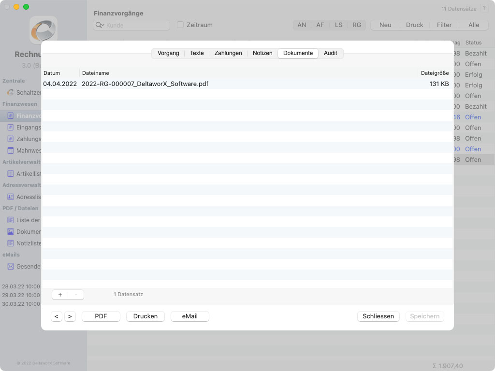Click the Mahnwesen calendar icon
This screenshot has height=371, width=495.
pyautogui.click(x=11, y=151)
